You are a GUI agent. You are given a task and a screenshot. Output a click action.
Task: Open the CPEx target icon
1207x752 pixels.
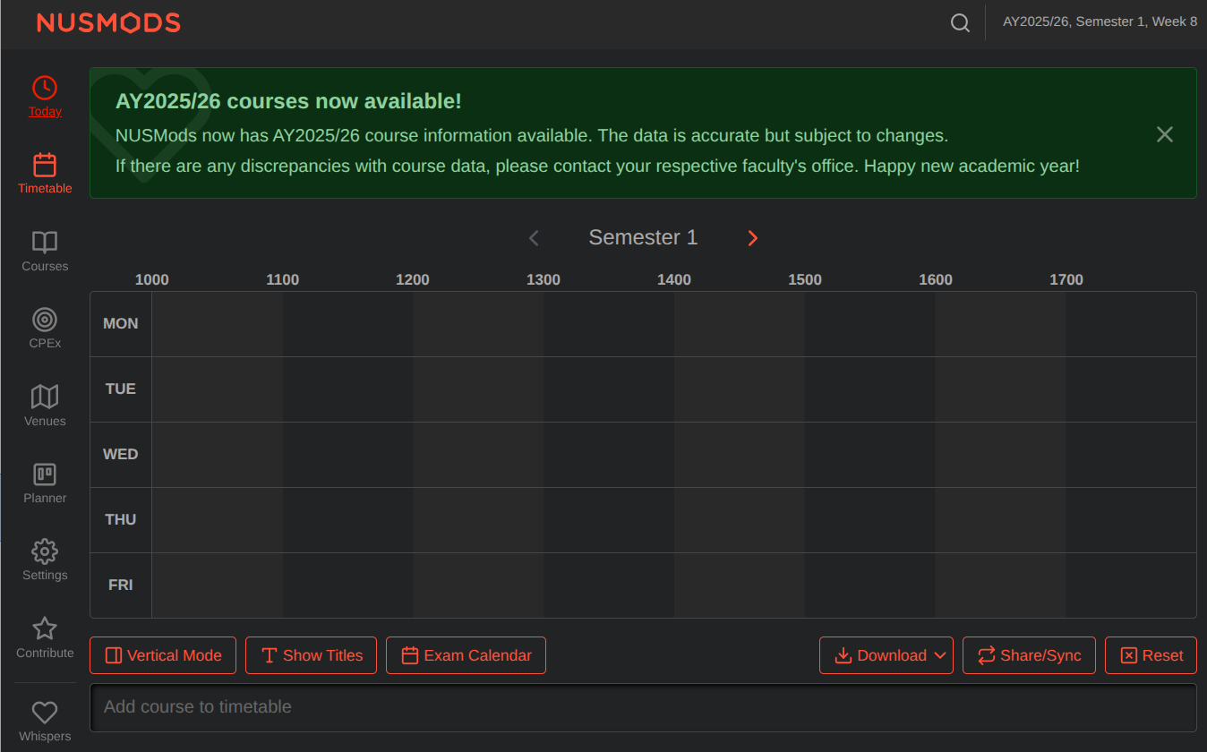pyautogui.click(x=45, y=320)
